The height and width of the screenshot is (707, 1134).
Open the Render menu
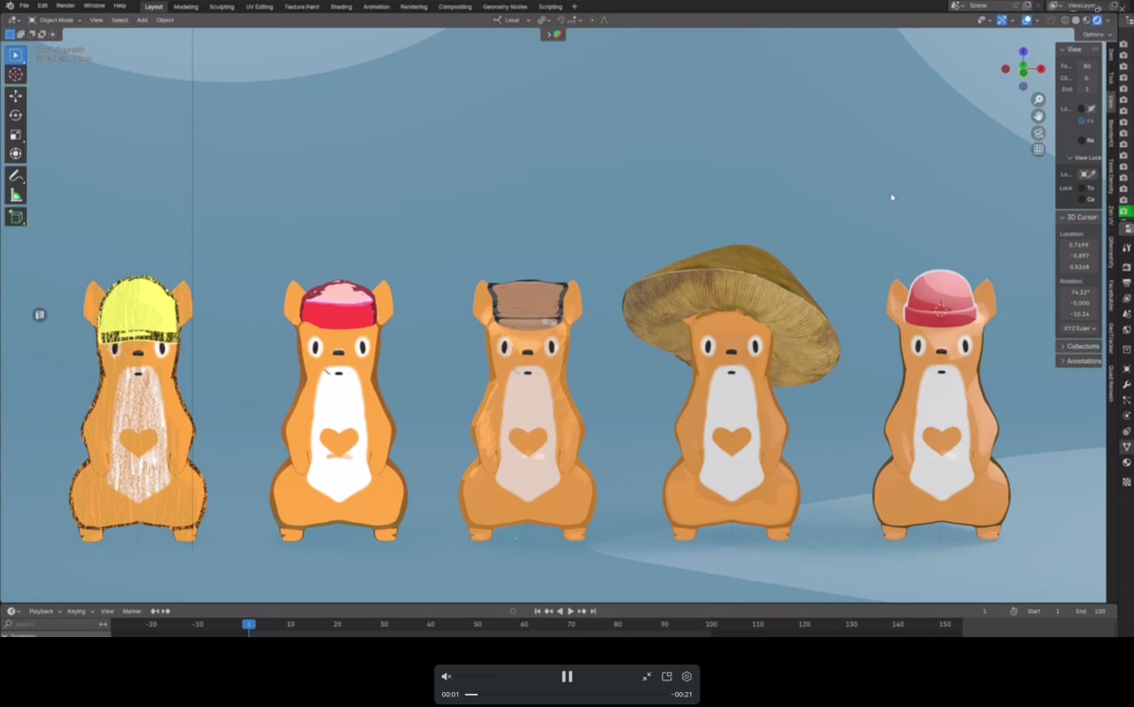pos(66,5)
